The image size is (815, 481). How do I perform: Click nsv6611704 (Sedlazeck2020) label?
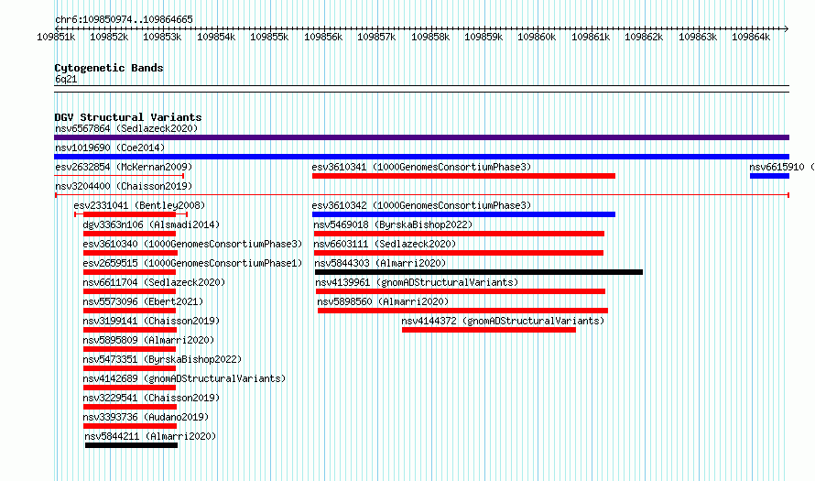tap(154, 282)
